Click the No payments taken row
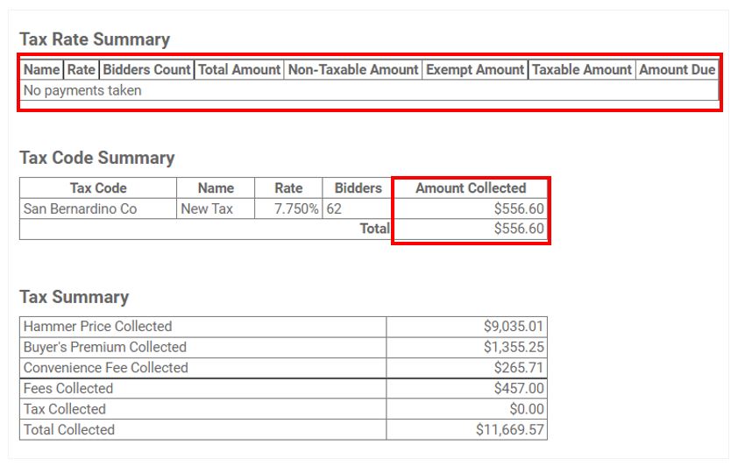This screenshot has height=466, width=738. [x=370, y=90]
